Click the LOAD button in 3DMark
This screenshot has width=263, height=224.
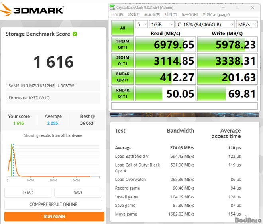click(x=28, y=192)
